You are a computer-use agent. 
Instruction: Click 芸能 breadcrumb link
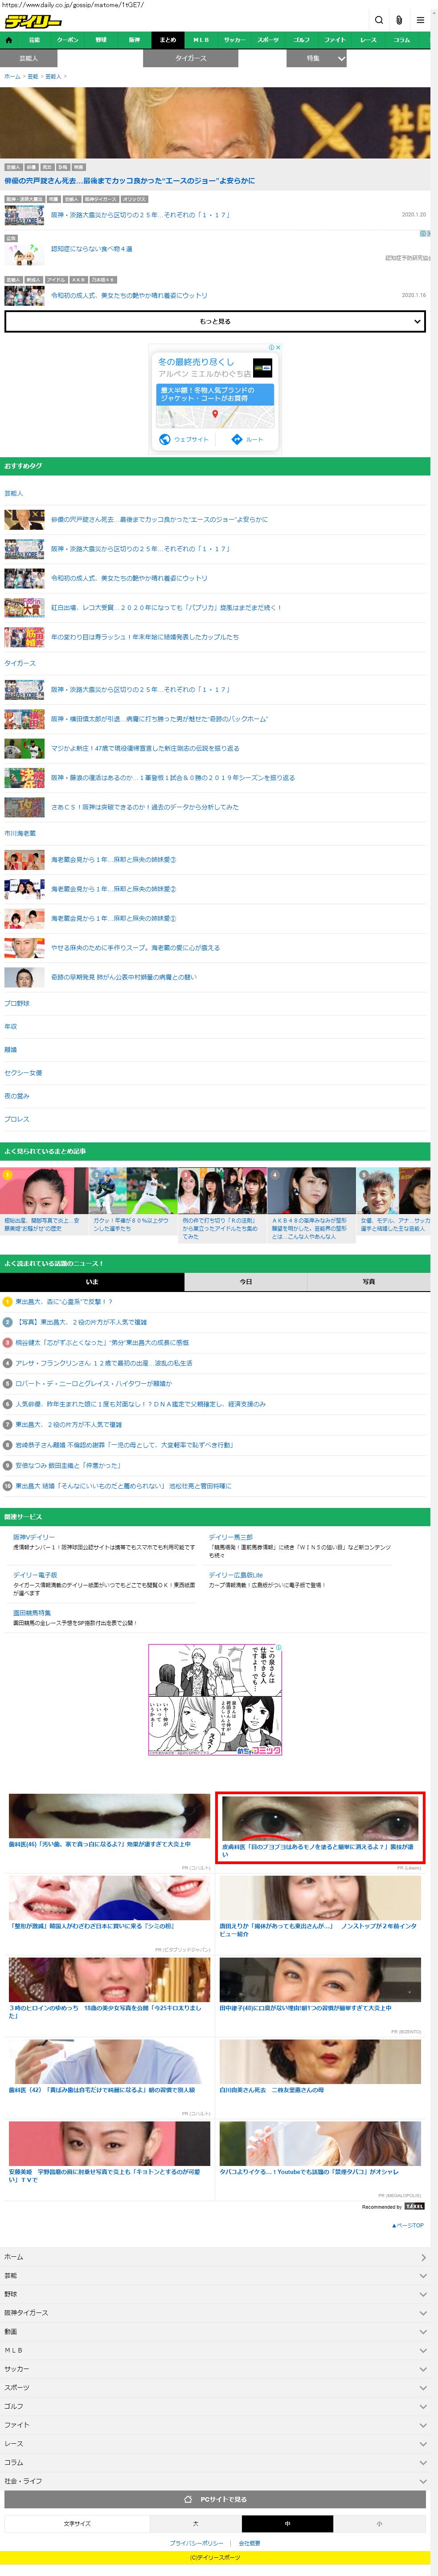point(33,76)
